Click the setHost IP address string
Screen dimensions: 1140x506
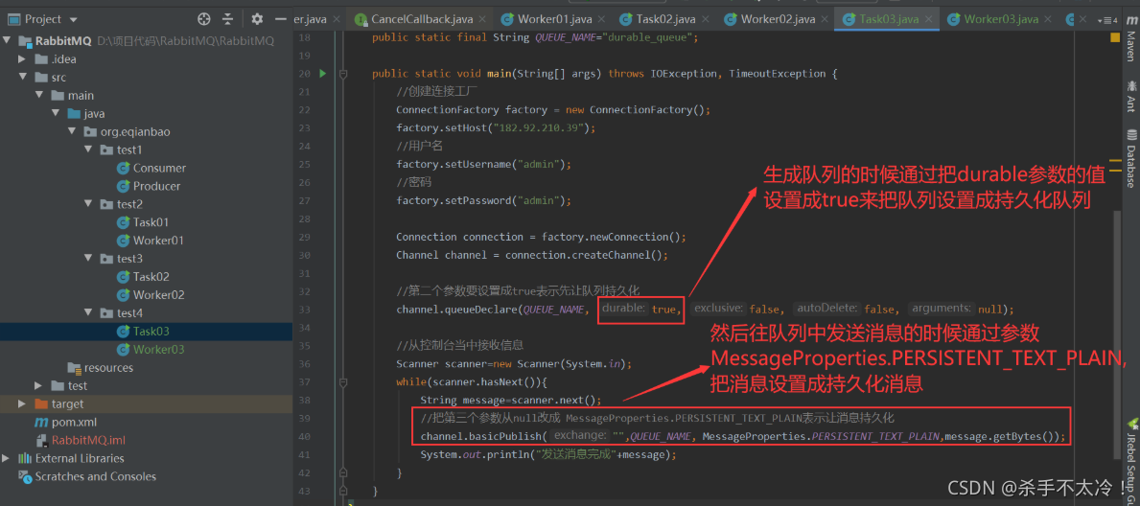coord(542,128)
